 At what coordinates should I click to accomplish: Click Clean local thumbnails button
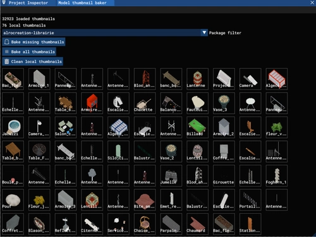(x=33, y=62)
